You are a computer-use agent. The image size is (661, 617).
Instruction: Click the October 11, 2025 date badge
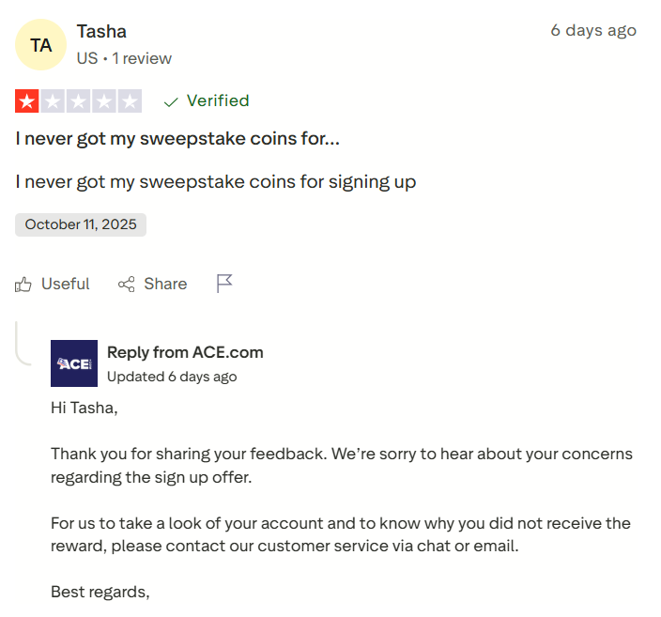(81, 224)
